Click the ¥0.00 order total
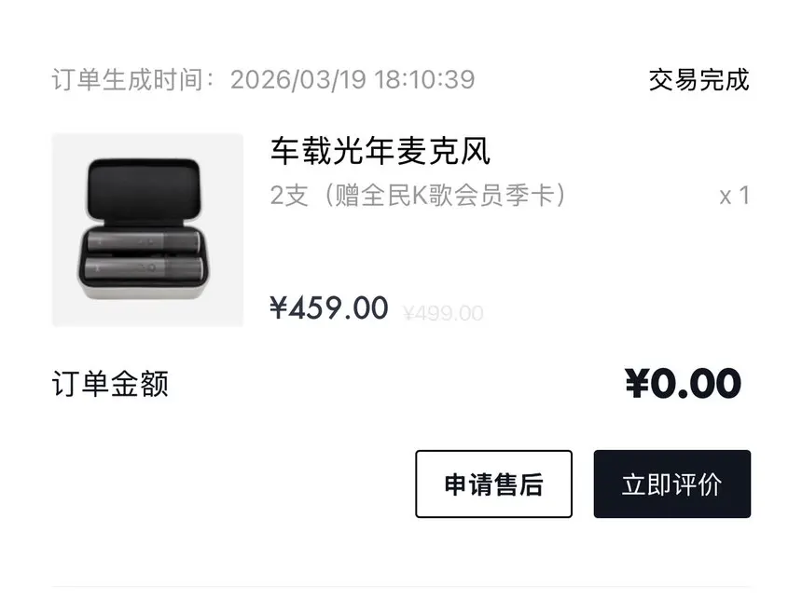 click(x=683, y=383)
